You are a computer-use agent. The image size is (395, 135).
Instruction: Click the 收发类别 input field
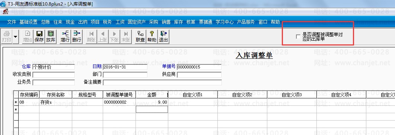pos(54,75)
